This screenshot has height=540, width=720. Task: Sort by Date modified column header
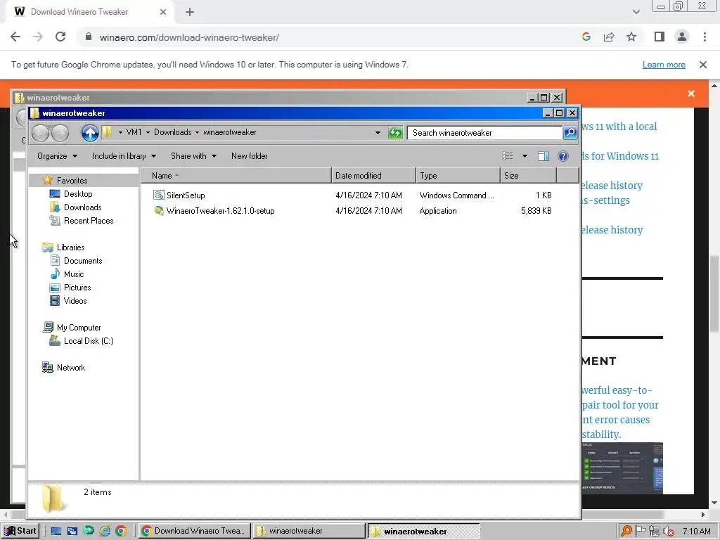pos(373,175)
